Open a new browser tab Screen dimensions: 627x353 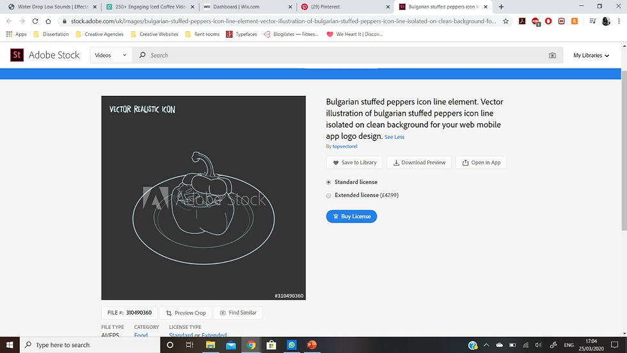pyautogui.click(x=501, y=7)
